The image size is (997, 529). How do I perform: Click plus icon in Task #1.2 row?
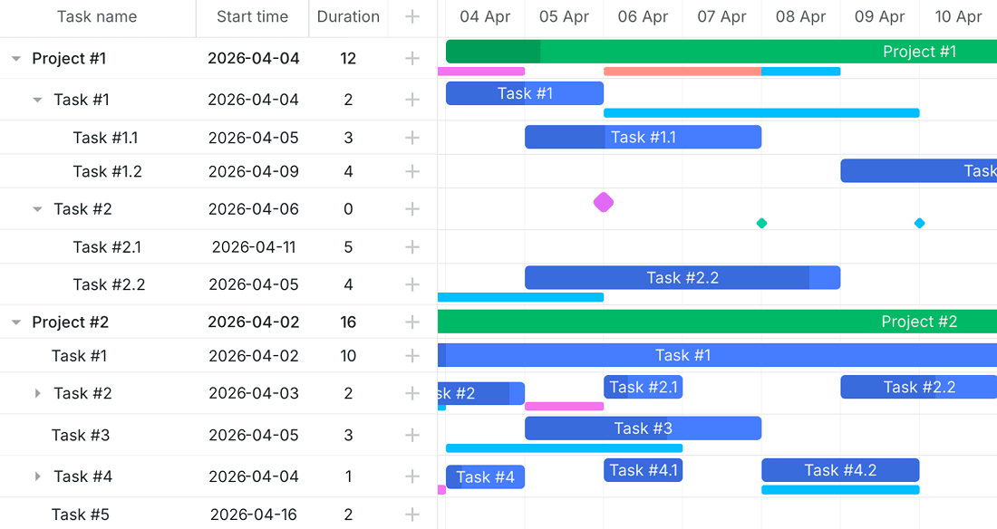pyautogui.click(x=412, y=172)
